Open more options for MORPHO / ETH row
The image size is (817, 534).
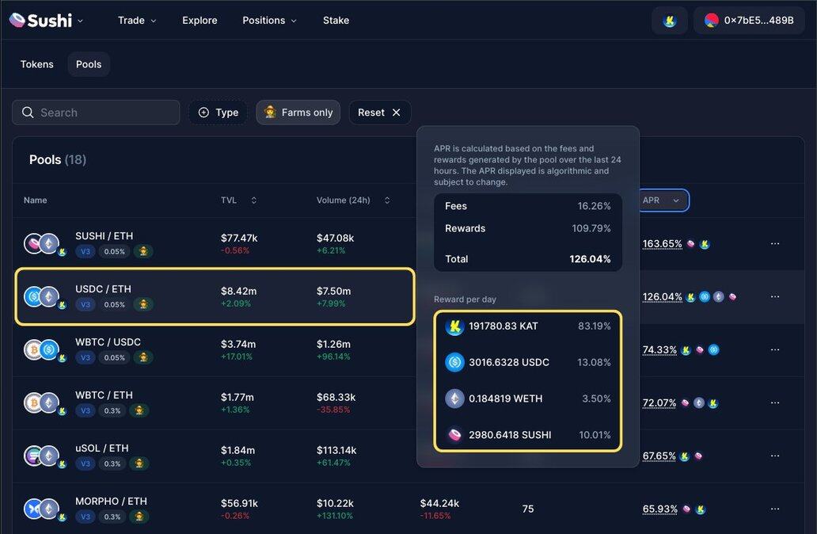775,509
